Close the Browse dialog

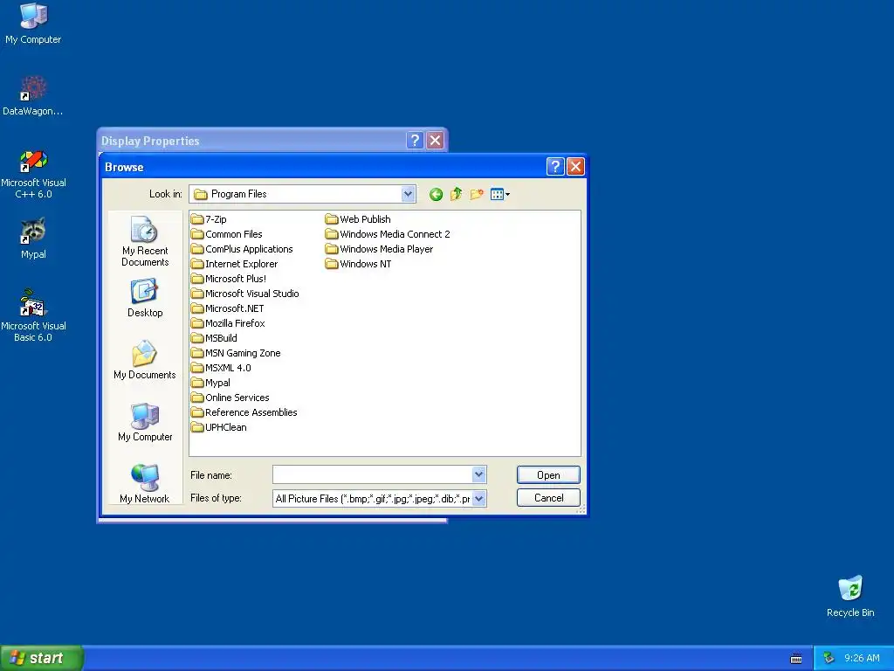pyautogui.click(x=576, y=167)
